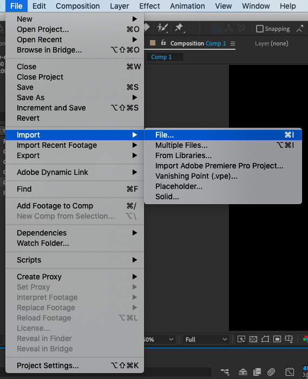Enable the Snapping checkbox
The height and width of the screenshot is (379, 308).
click(x=260, y=29)
